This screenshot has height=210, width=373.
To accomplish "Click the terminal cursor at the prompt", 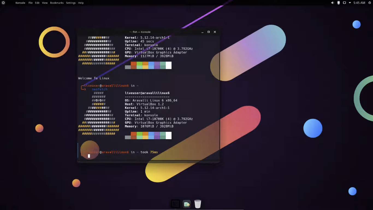I will 89,156.
